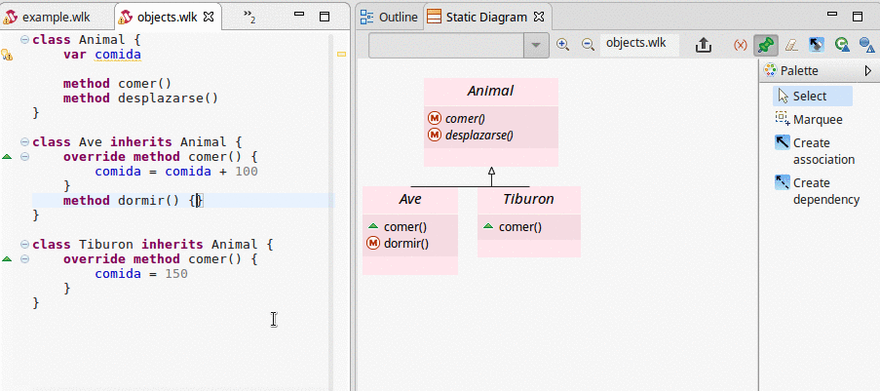The width and height of the screenshot is (880, 391).
Task: Click the editor vertical scrollbar
Action: [x=330, y=213]
